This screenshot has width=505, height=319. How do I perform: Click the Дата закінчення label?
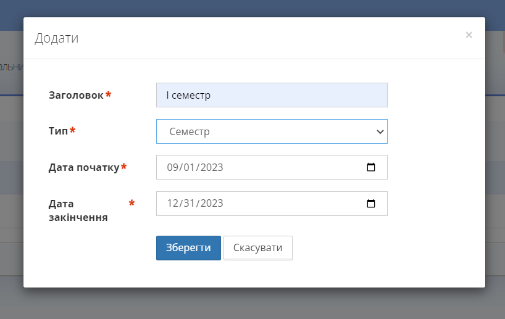78,210
